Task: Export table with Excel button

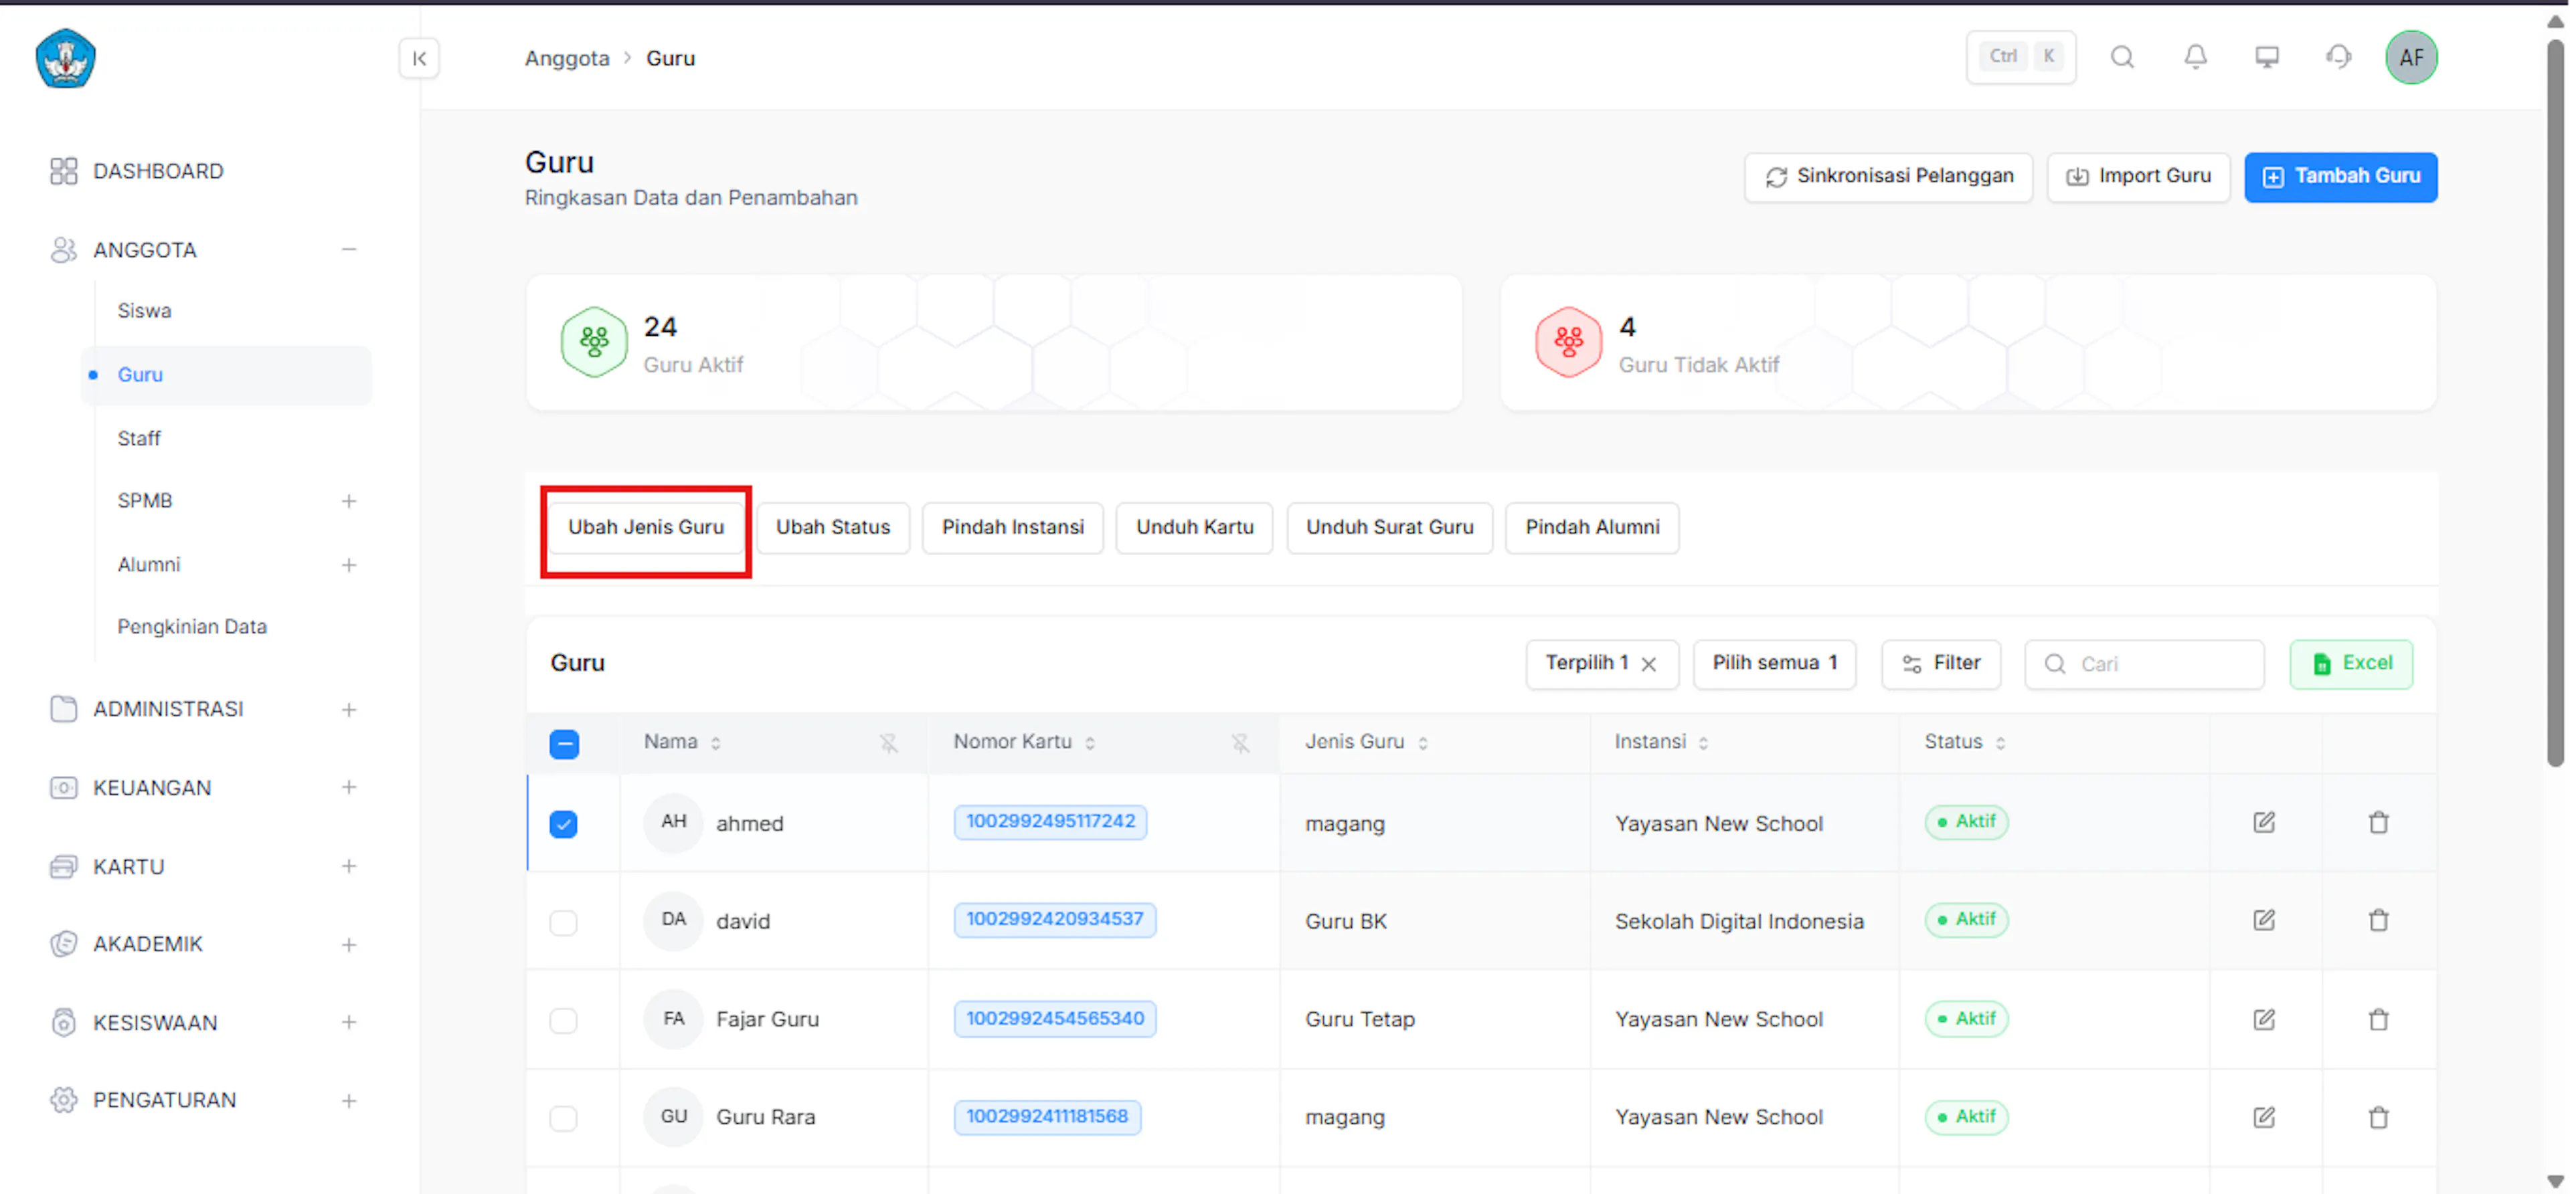Action: pos(2350,664)
